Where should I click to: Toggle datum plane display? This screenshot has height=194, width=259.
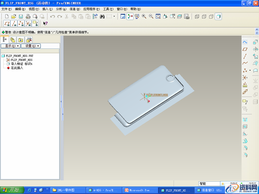7,24
